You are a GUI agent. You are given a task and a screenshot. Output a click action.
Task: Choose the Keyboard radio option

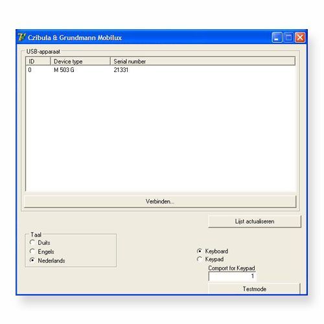coord(200,251)
